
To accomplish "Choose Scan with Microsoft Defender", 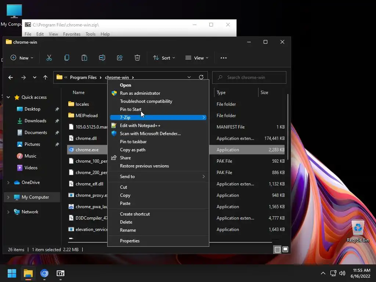I will (158, 134).
